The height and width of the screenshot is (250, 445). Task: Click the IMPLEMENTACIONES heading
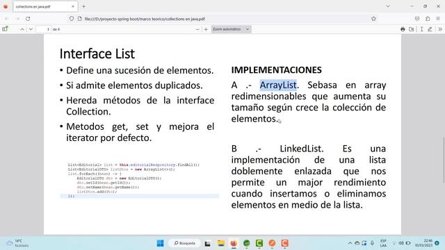[277, 70]
